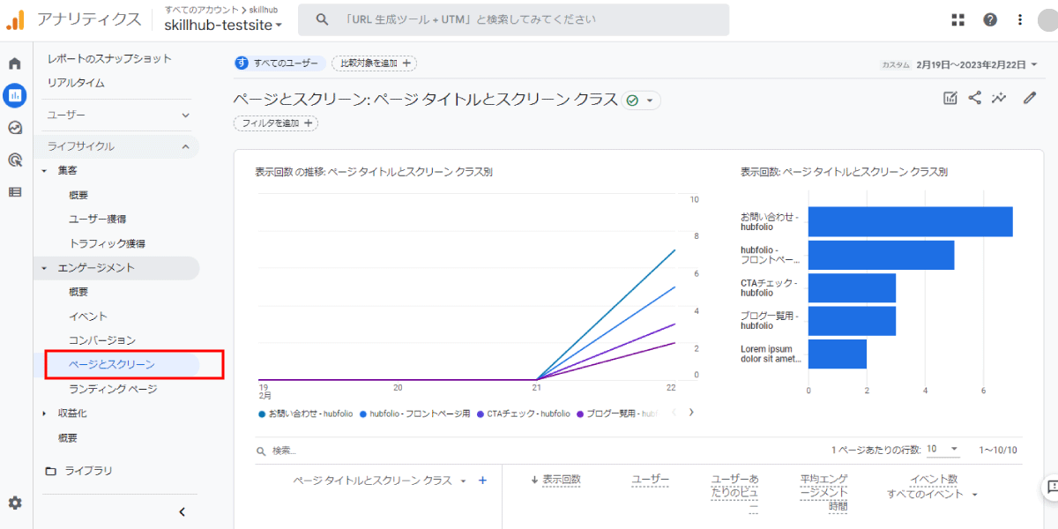
Task: Collapse the 集客 group
Action: tap(45, 170)
